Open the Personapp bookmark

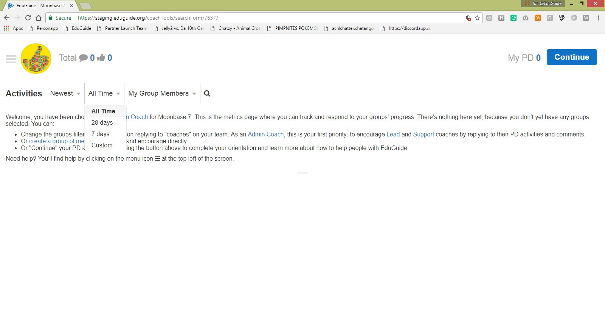(x=43, y=28)
